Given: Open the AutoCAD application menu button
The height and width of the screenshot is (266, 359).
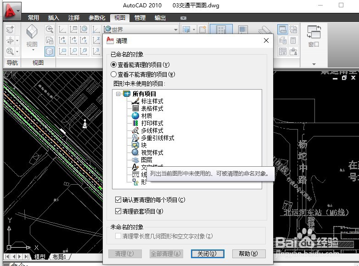Looking at the screenshot, I should point(12,11).
